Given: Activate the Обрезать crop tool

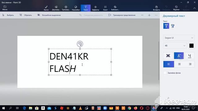Looking at the screenshot, I should tap(26, 15).
